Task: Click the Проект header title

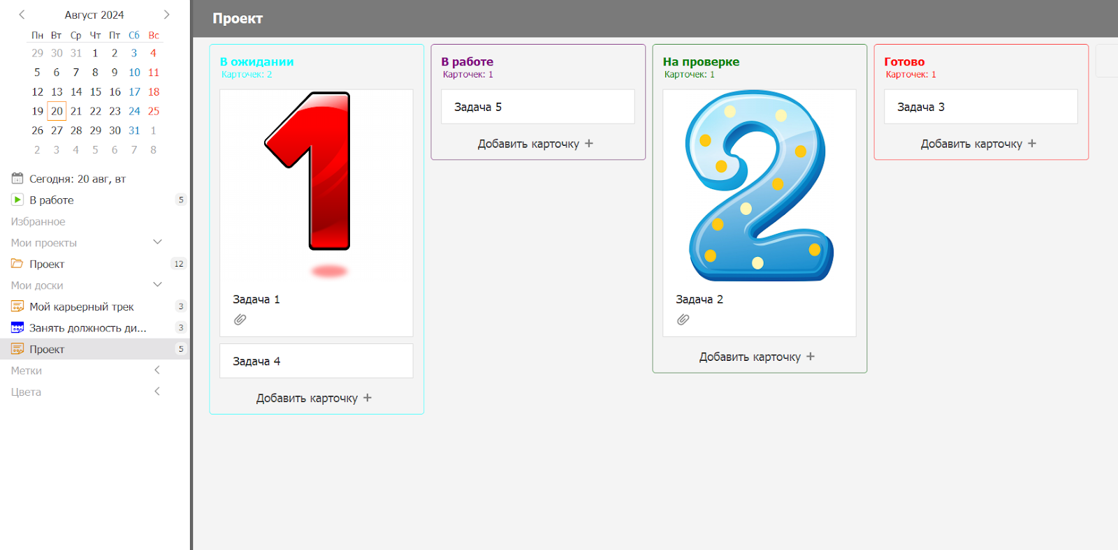Action: pyautogui.click(x=238, y=19)
